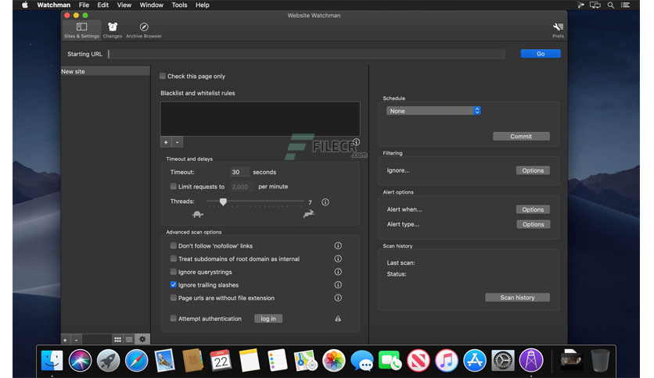
Task: Toggle Page urls without file extension
Action: [x=173, y=298]
